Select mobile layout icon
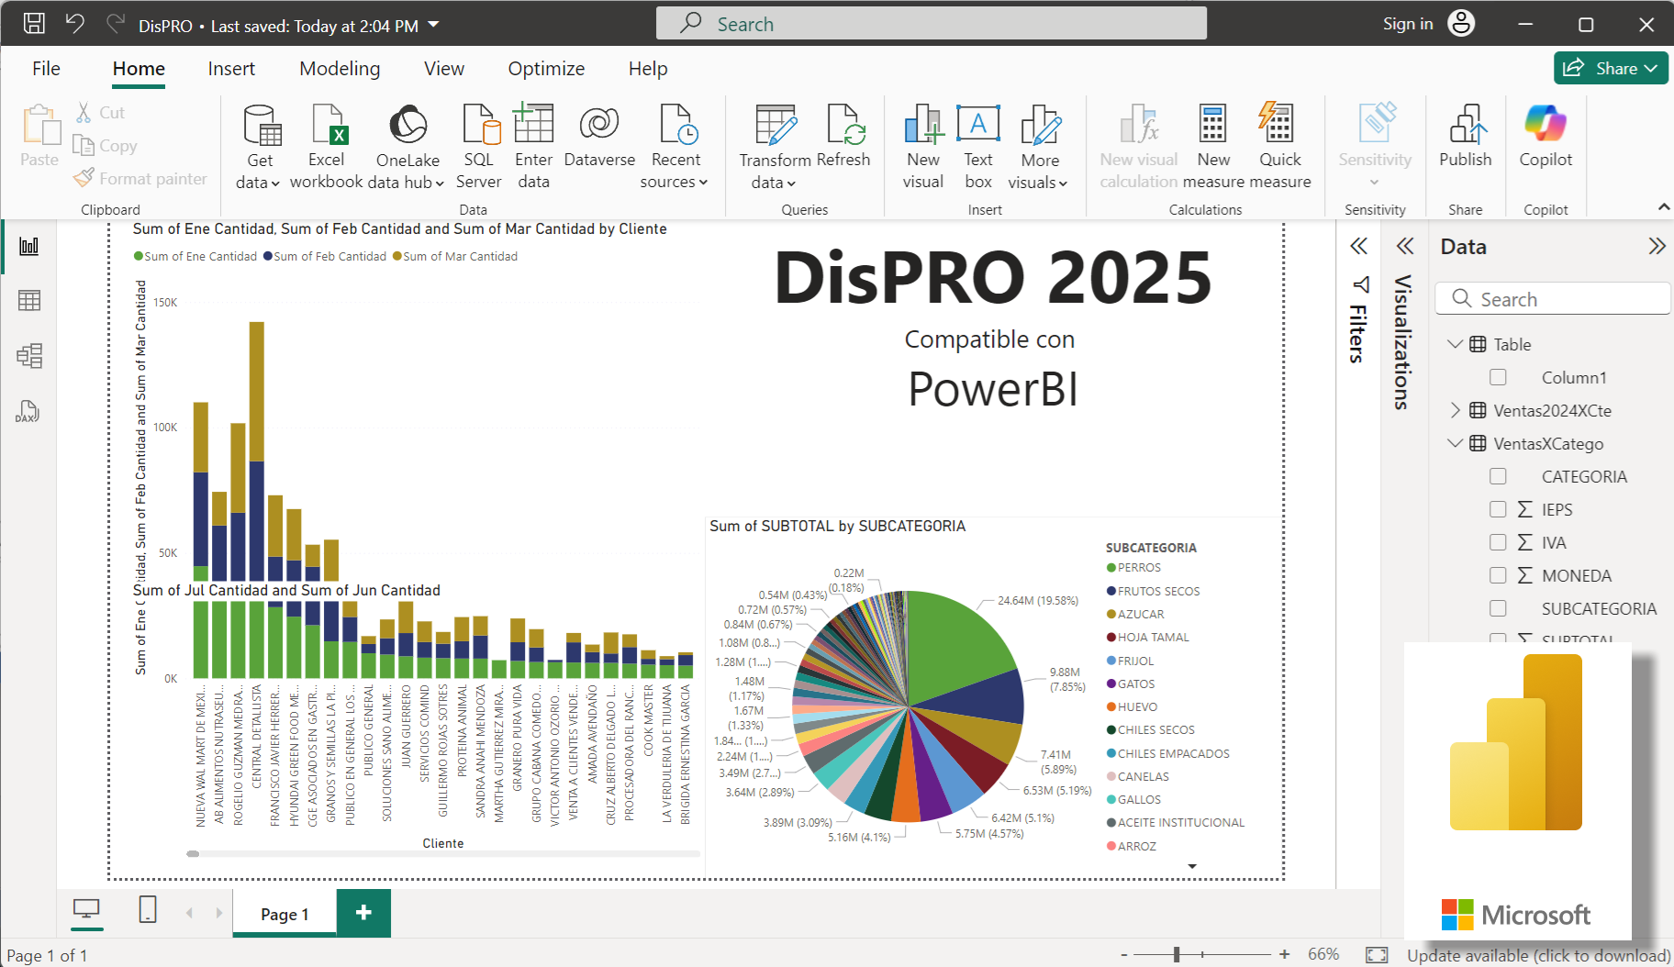The width and height of the screenshot is (1674, 967). point(148,909)
